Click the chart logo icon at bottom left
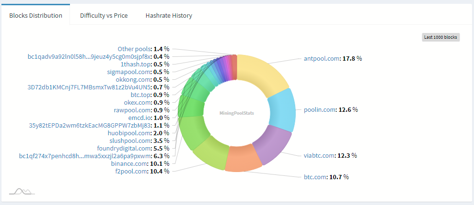This screenshot has height=205, width=474. (x=22, y=191)
